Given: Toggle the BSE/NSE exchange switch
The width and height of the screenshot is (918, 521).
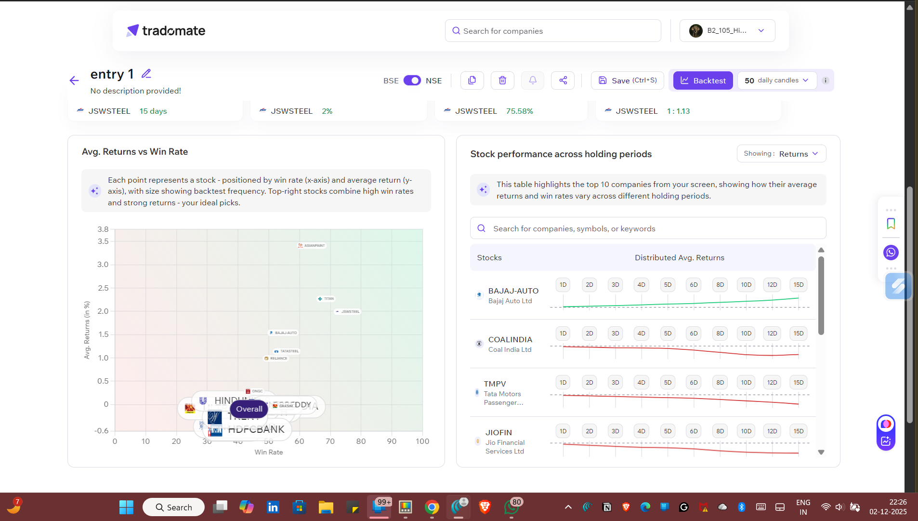Looking at the screenshot, I should click(x=412, y=80).
